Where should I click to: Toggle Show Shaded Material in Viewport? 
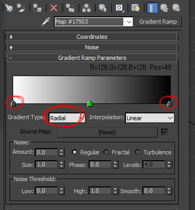[x=135, y=8]
